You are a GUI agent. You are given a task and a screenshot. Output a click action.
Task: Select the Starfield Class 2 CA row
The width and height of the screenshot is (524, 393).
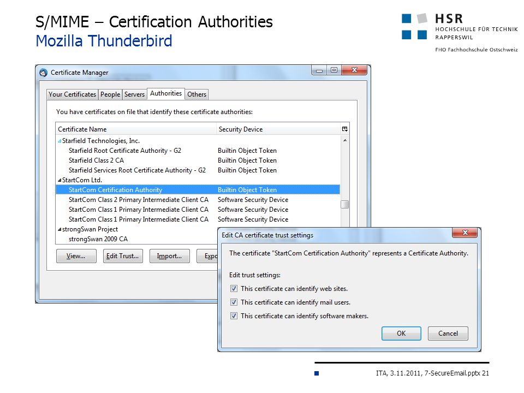tap(198, 160)
